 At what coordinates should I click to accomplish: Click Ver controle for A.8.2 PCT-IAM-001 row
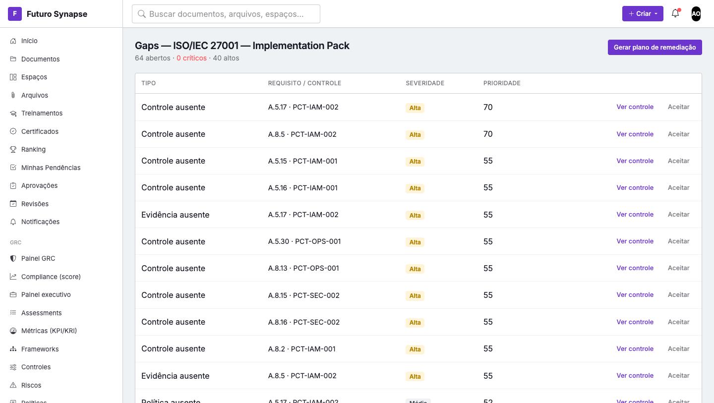(x=635, y=348)
